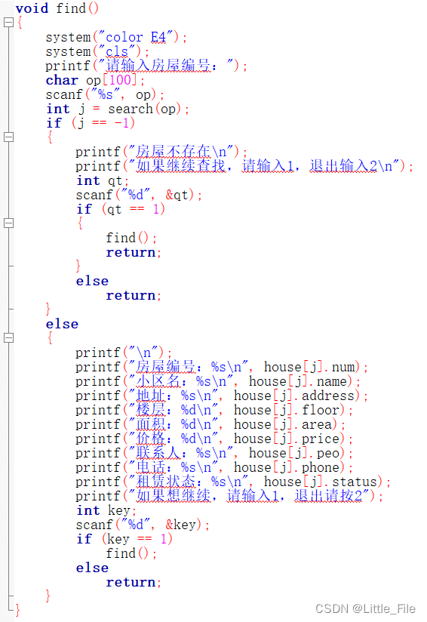Click the house[j].peo printf line

point(214,453)
